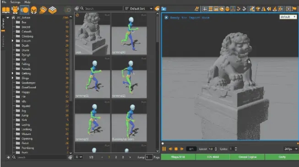
Task: Open the default dropdown in viewport
Action: (x=288, y=17)
